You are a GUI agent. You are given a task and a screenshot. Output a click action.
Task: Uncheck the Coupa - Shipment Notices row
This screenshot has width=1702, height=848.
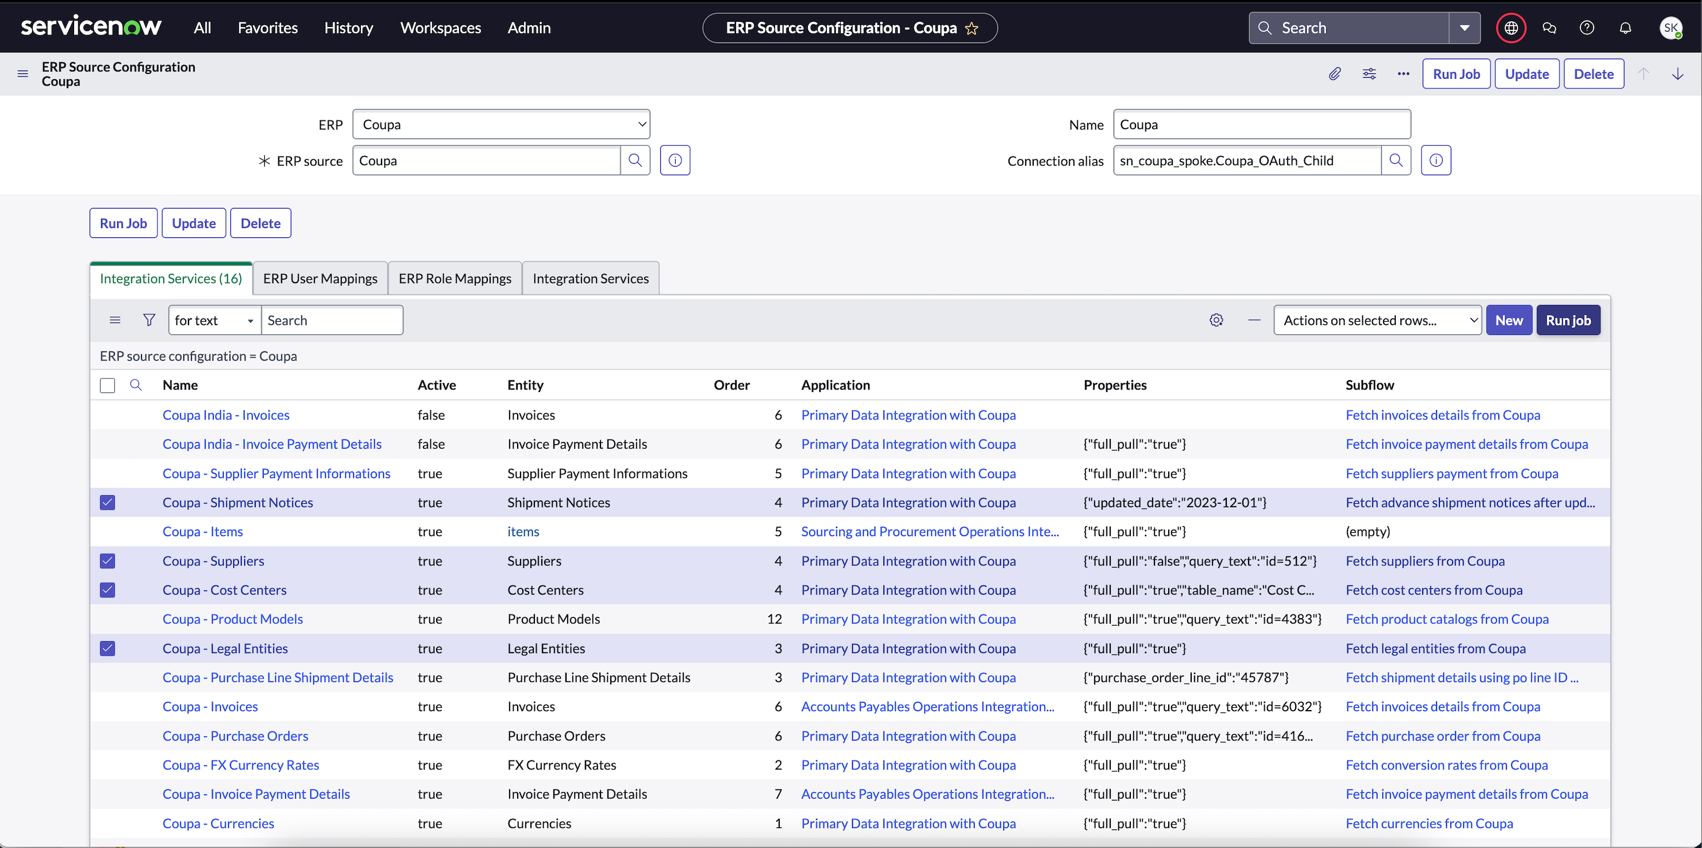point(107,503)
